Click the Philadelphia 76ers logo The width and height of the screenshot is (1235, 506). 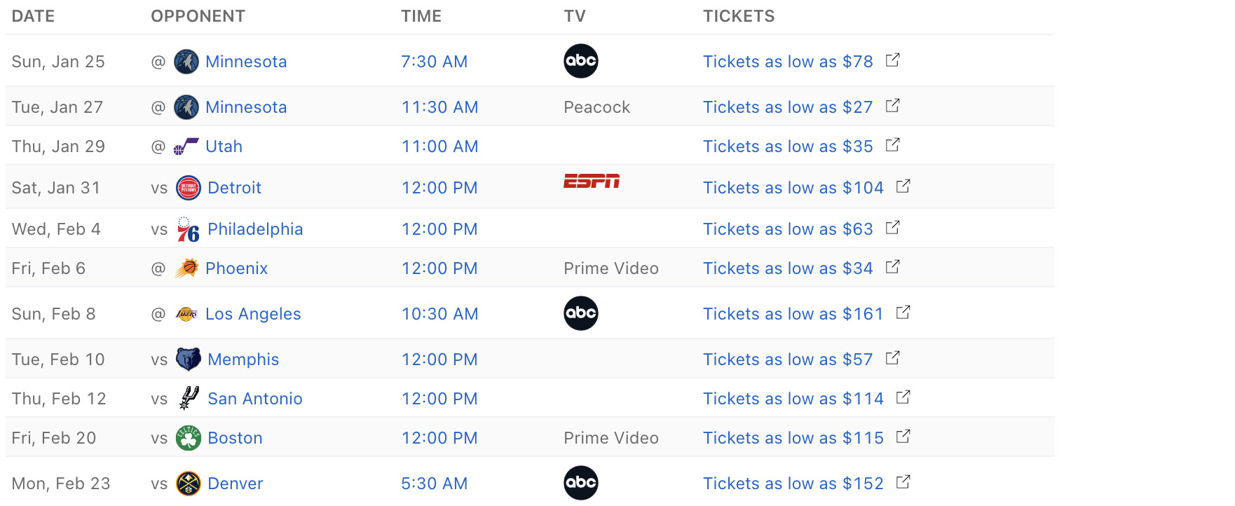189,229
